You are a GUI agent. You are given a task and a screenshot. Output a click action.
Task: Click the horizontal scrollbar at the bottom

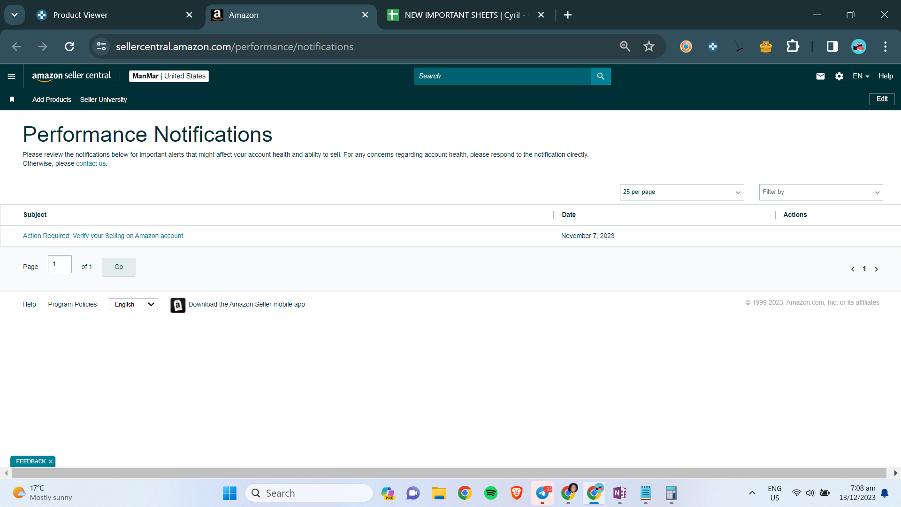[x=449, y=473]
